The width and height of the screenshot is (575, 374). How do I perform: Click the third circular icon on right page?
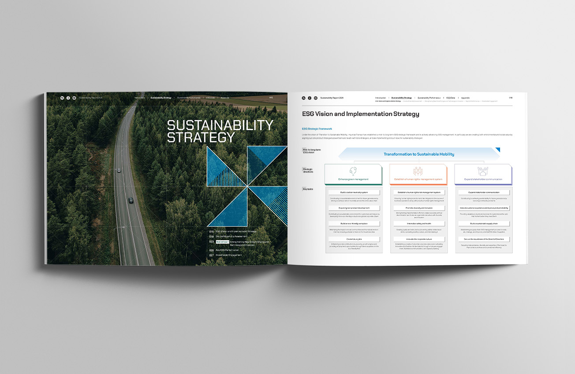315,98
